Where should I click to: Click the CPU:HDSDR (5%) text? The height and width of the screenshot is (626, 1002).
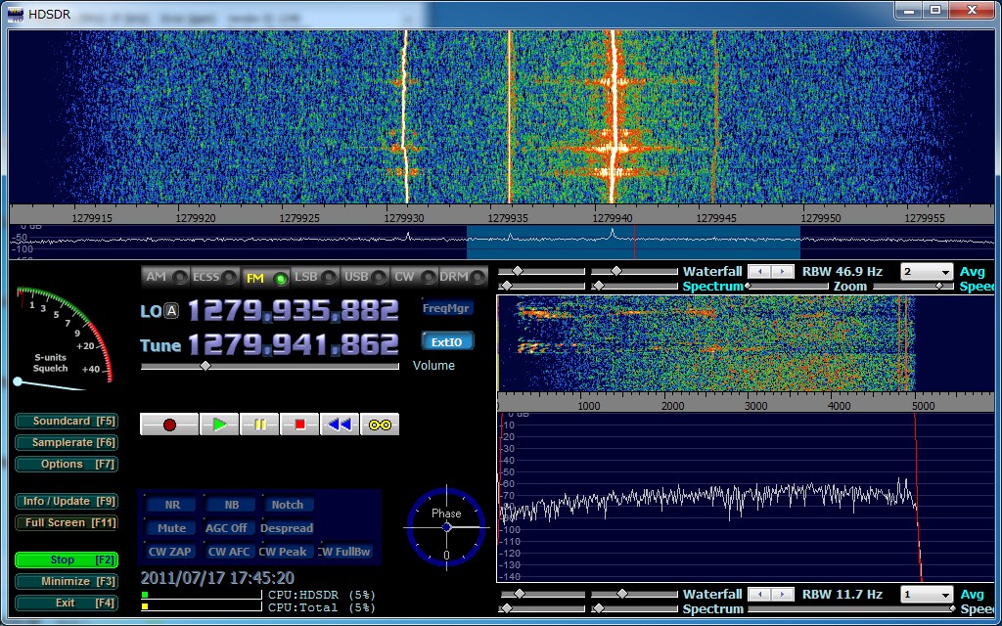click(x=321, y=595)
